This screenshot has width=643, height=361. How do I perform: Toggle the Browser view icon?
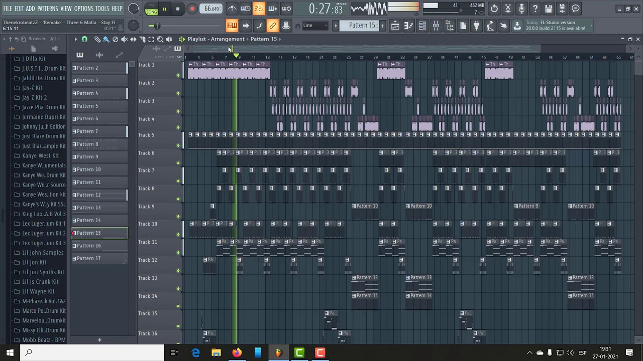[x=450, y=26]
